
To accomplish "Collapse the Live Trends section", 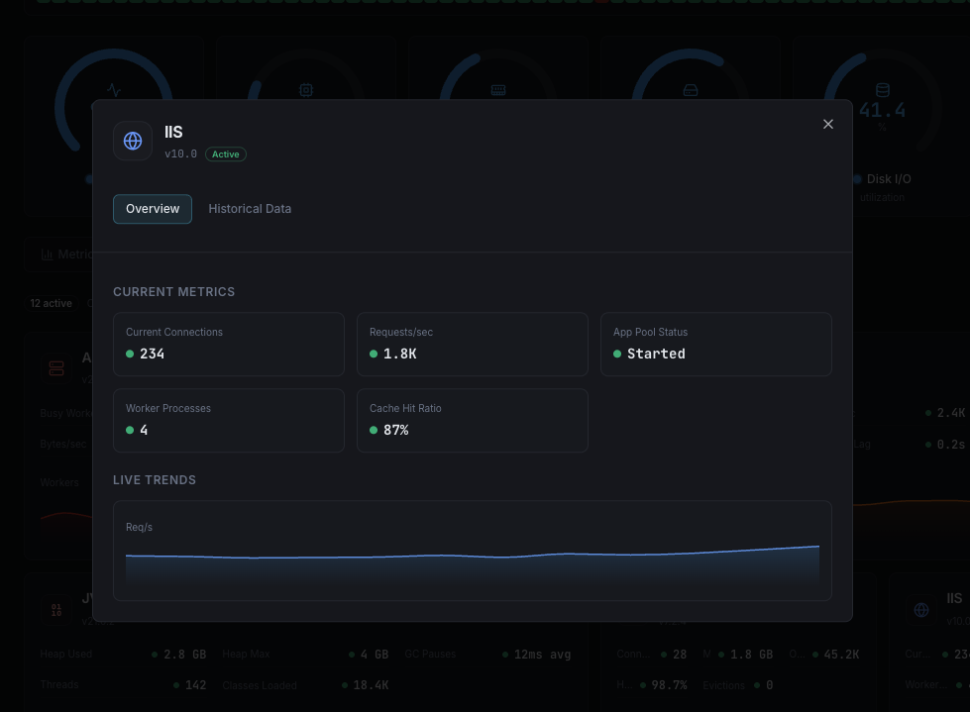I will 155,479.
